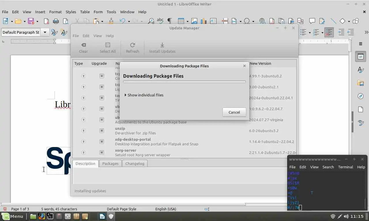This screenshot has height=221, width=369.
Task: Open the Paste options dropdown arrow
Action: [102, 21]
